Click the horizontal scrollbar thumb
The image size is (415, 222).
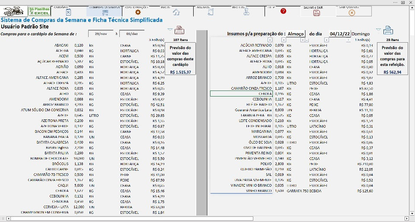click(132, 219)
